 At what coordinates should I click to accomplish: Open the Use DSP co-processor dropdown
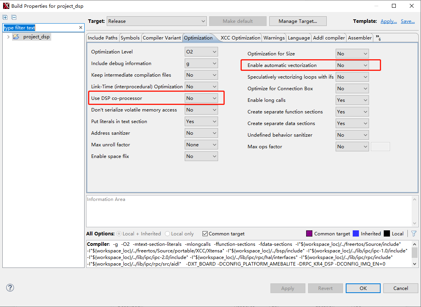pos(201,98)
